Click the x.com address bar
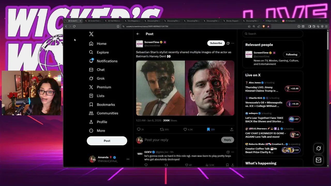This screenshot has height=186, width=331. pyautogui.click(x=184, y=26)
